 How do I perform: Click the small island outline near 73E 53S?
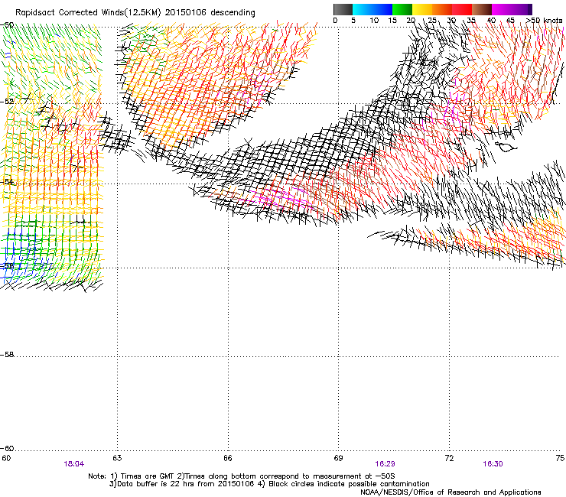point(507,147)
